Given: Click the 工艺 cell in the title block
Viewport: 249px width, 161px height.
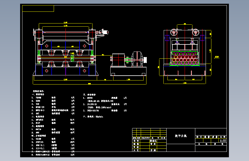Looking at the screenshot, I should tap(136, 150).
